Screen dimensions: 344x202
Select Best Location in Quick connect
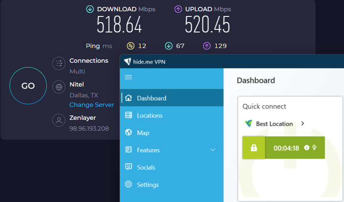tap(275, 124)
